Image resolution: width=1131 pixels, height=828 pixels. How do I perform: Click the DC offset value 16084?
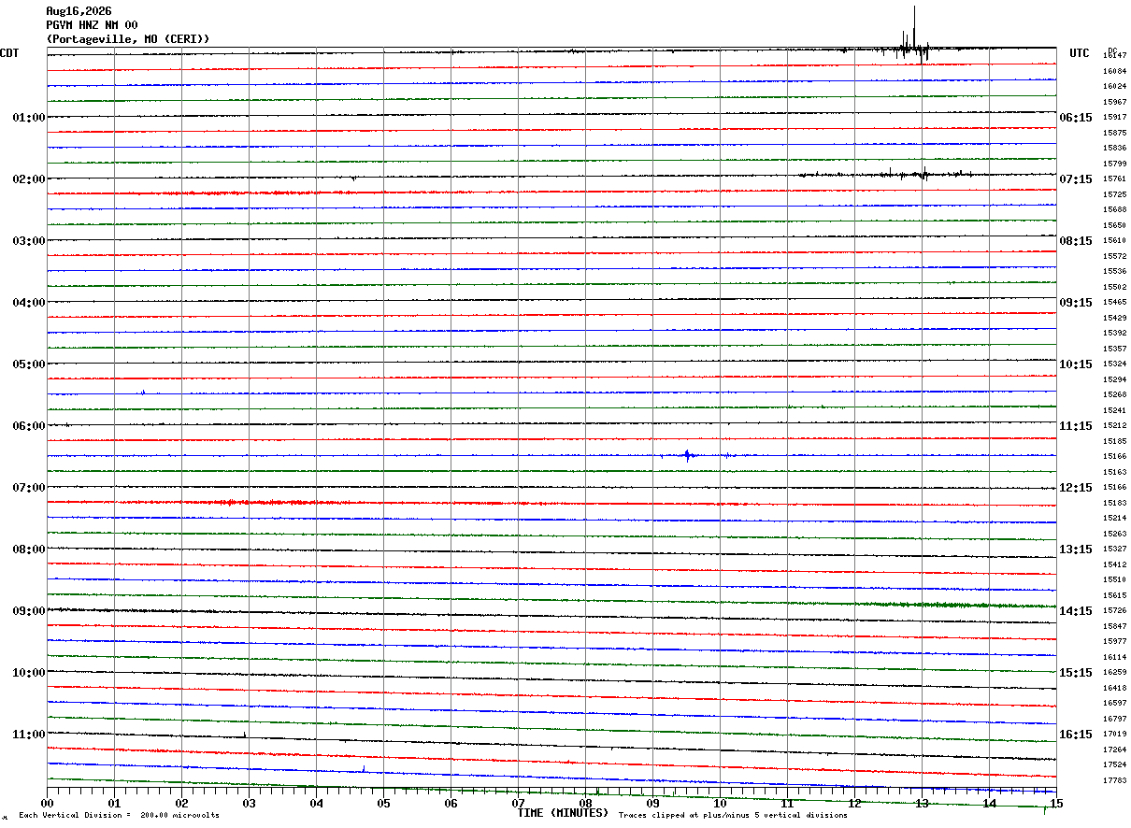(x=1114, y=71)
